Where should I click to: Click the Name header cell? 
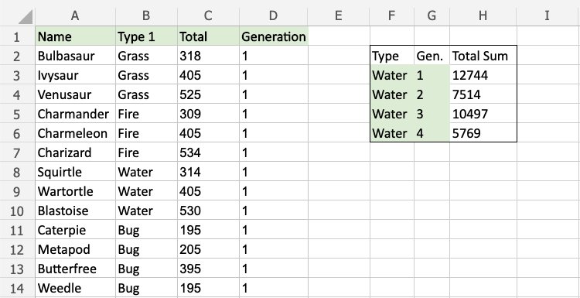pos(75,36)
